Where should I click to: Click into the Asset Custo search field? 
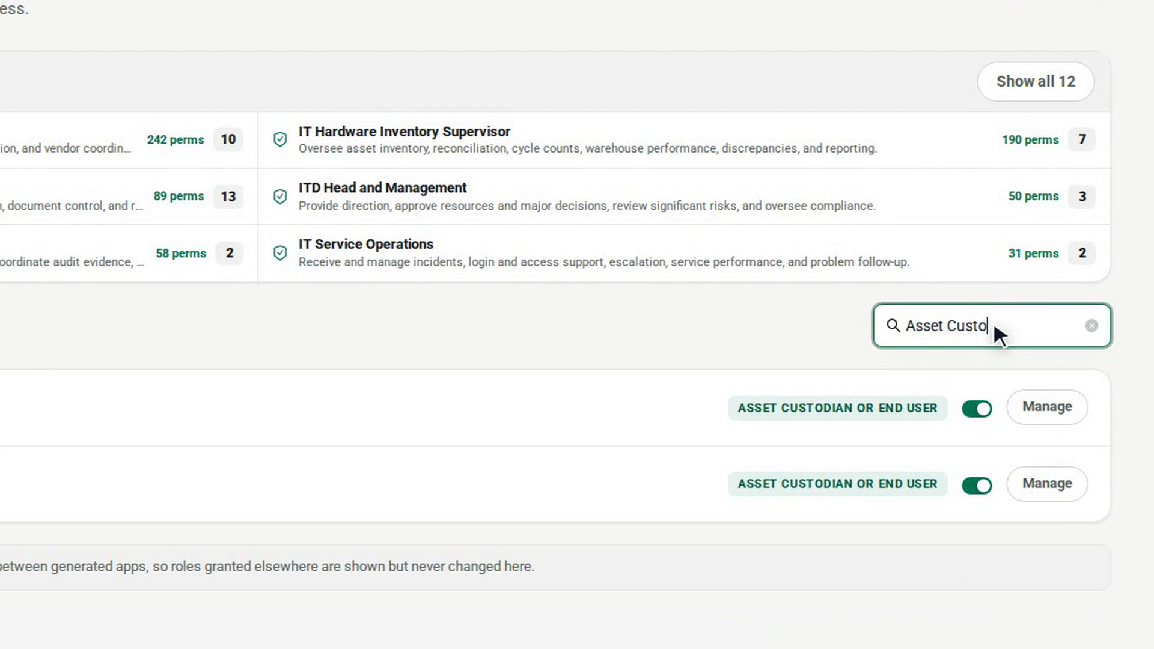[x=992, y=326]
